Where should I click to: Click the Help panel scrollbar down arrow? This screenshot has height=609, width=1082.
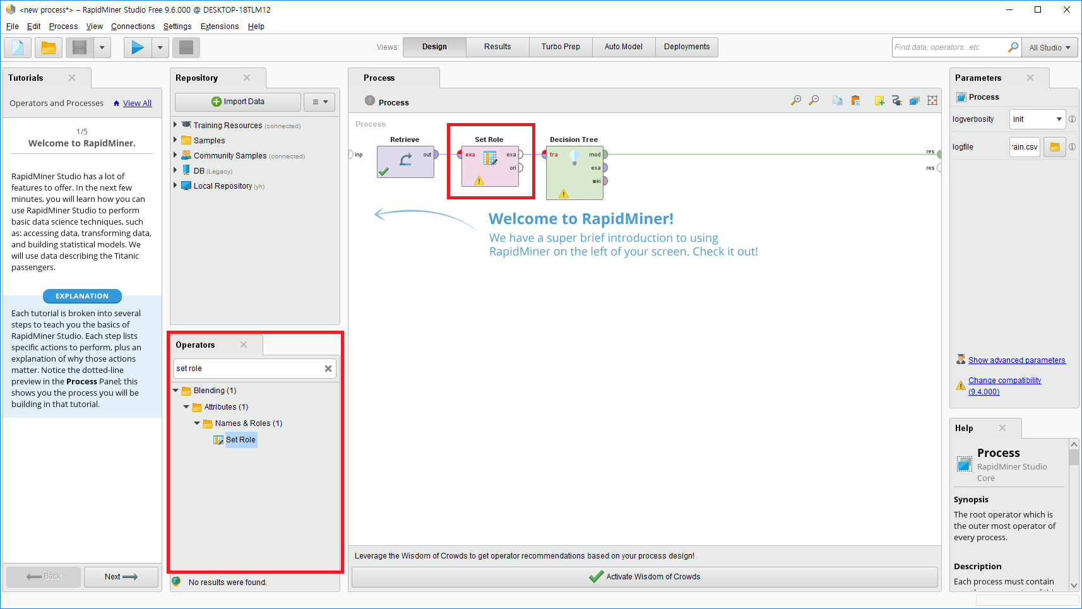1074,586
